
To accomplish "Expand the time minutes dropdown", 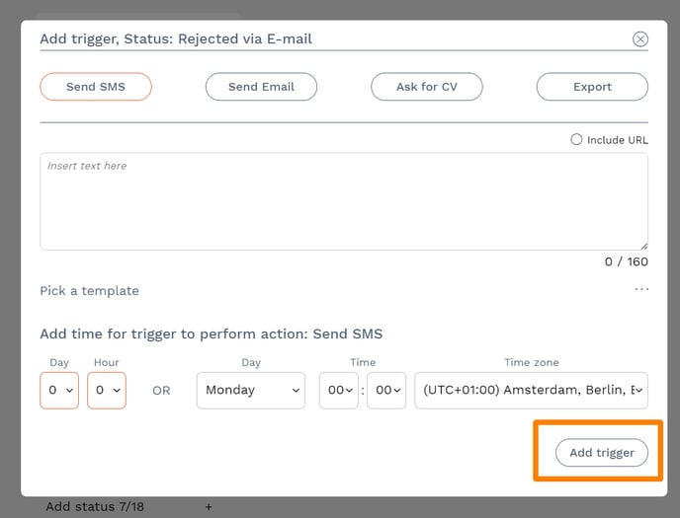I will 385,391.
